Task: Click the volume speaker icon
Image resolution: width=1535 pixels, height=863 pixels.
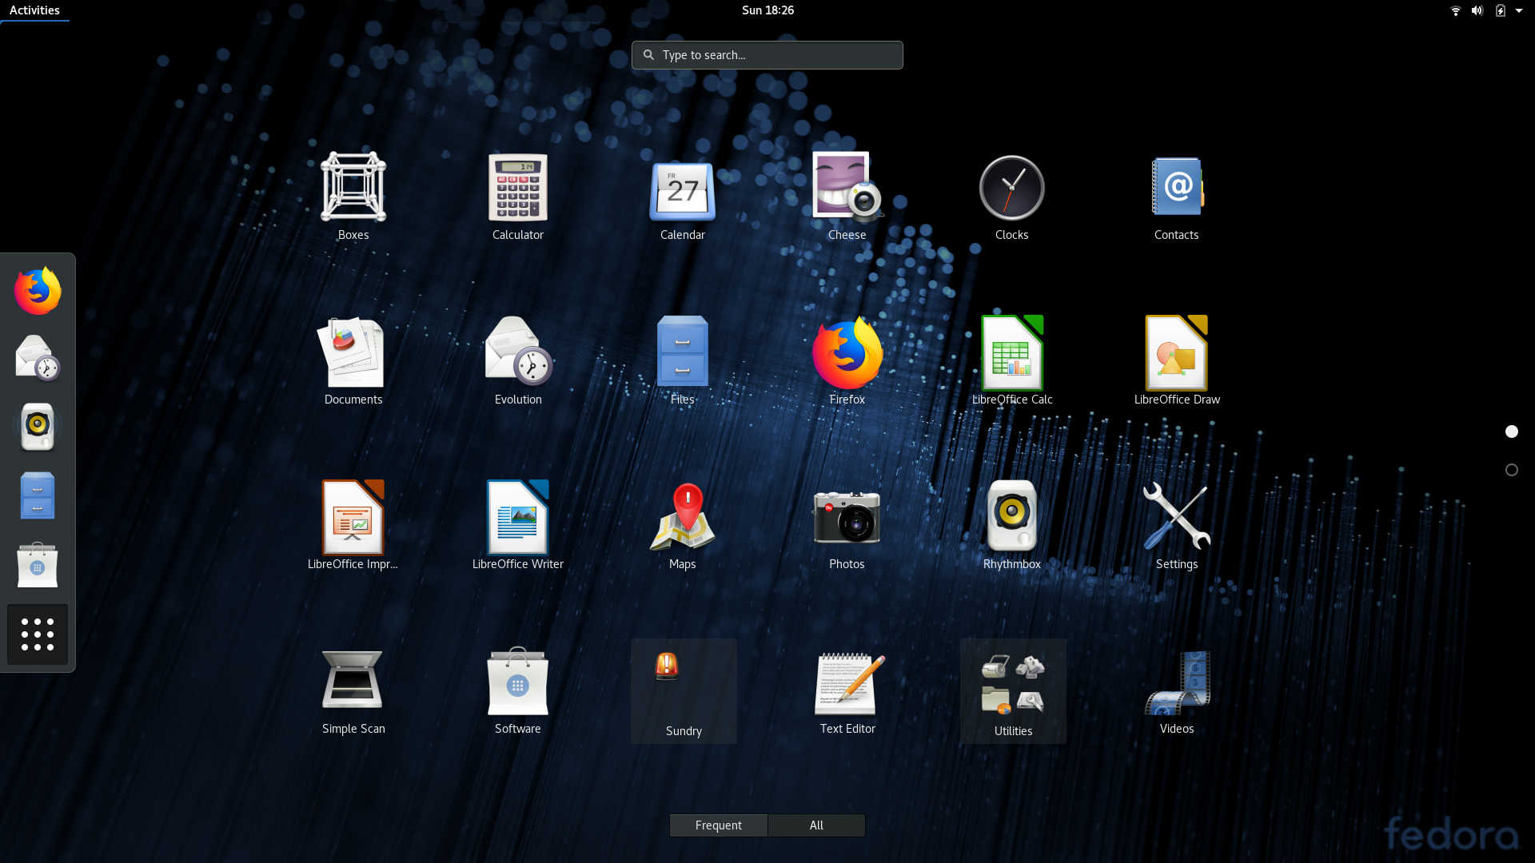Action: (x=1477, y=10)
